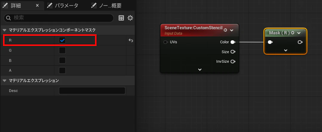
Task: Enable the B channel checkbox
Action: point(62,60)
